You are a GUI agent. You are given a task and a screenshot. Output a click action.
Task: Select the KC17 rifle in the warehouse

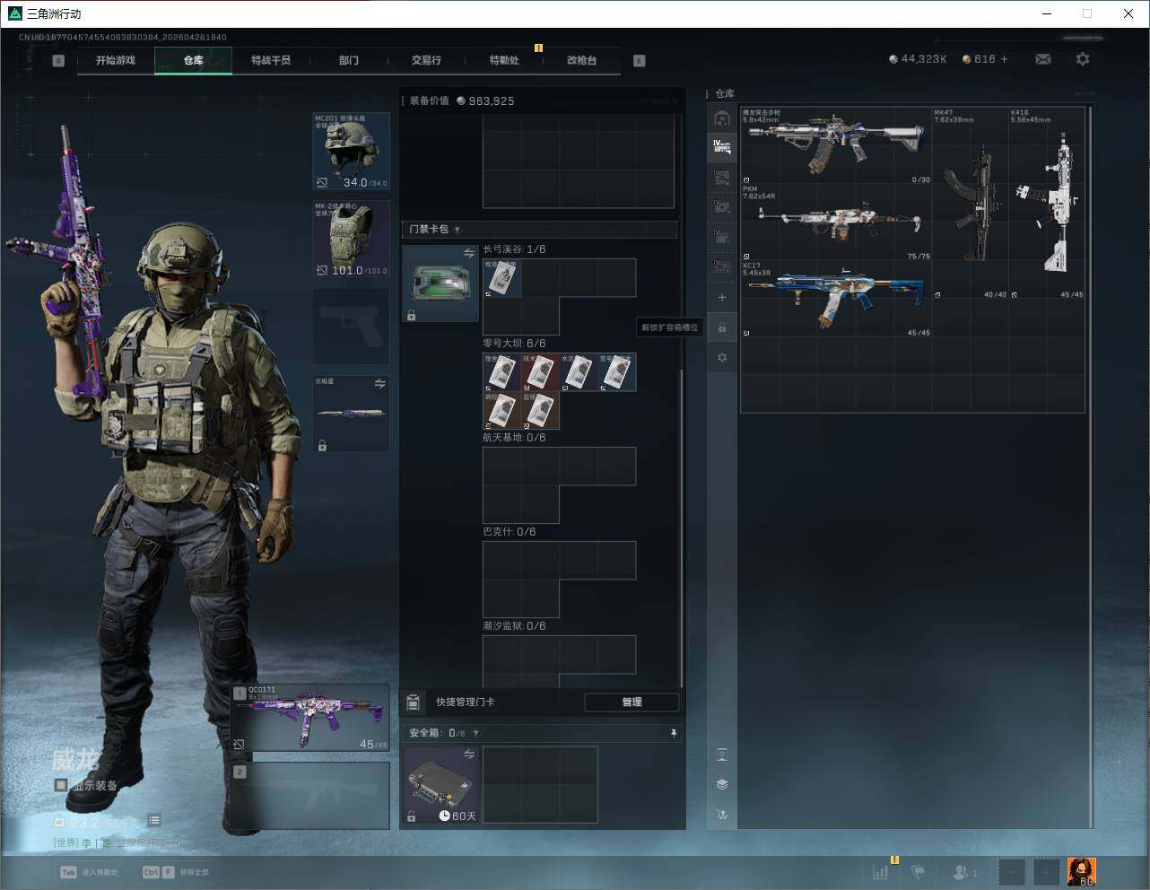[837, 299]
